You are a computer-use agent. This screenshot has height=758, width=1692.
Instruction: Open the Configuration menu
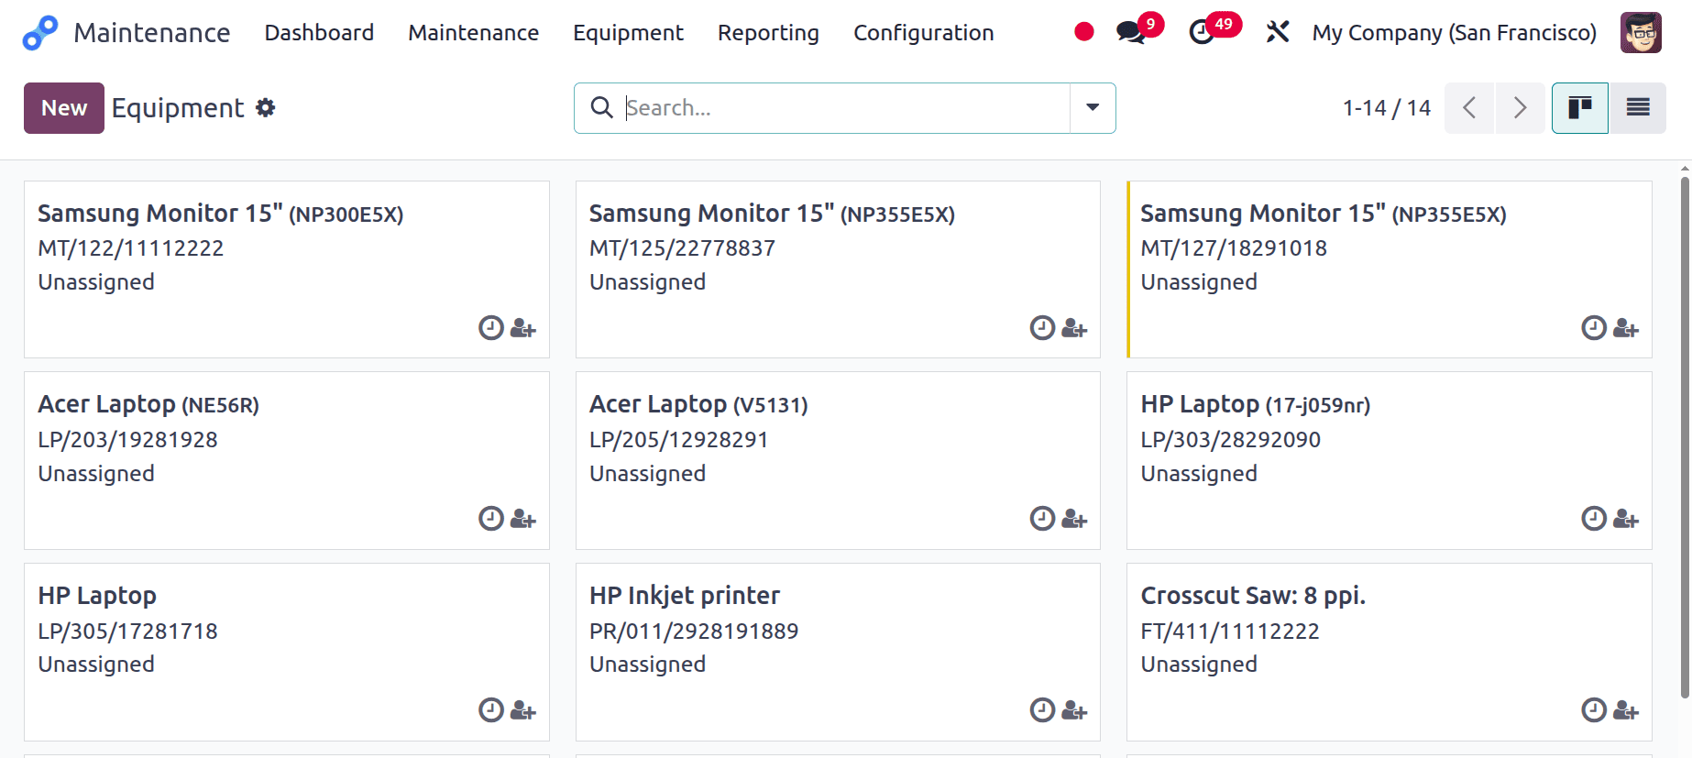923,33
